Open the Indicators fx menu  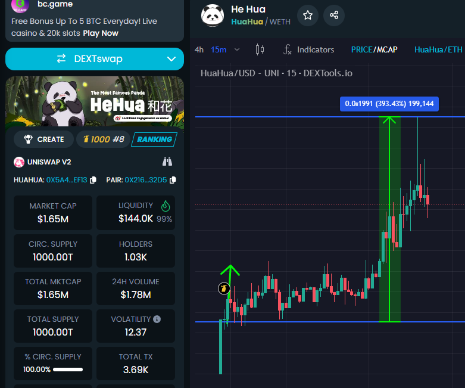click(309, 49)
